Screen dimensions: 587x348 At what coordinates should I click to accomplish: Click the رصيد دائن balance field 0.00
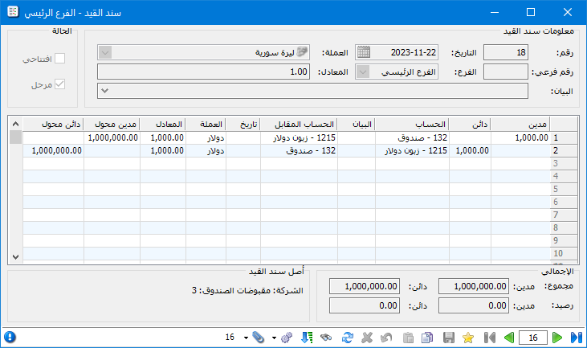click(365, 305)
